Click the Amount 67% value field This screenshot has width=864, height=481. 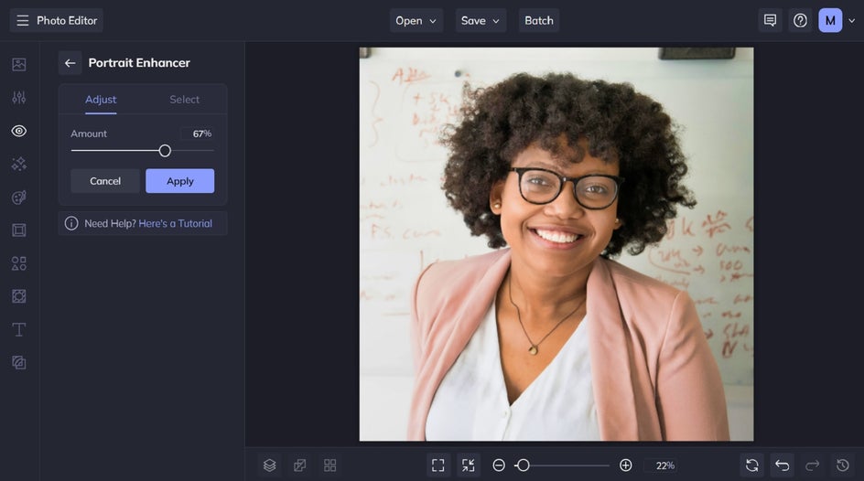click(x=197, y=134)
